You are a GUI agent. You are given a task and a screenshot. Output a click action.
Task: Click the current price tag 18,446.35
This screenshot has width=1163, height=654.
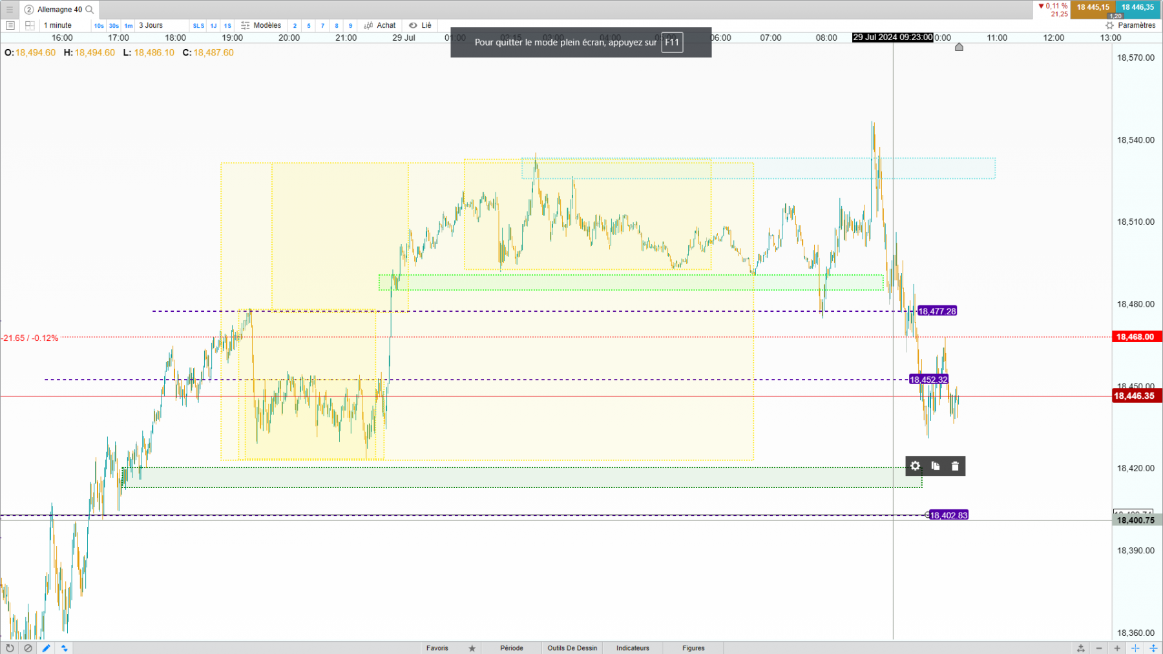[1137, 396]
